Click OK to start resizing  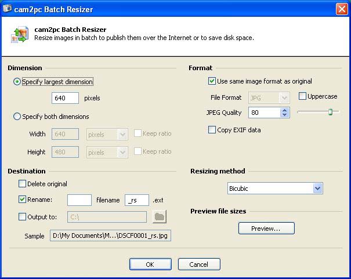pos(150,264)
